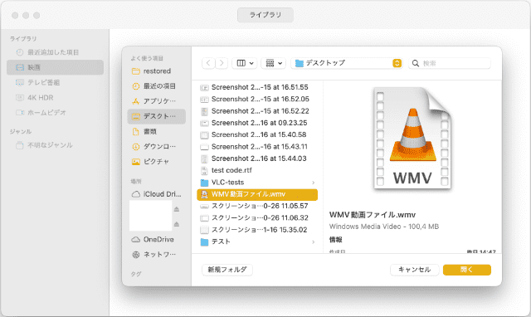Click the 新規フォルダ button
The width and height of the screenshot is (531, 317).
tap(227, 270)
